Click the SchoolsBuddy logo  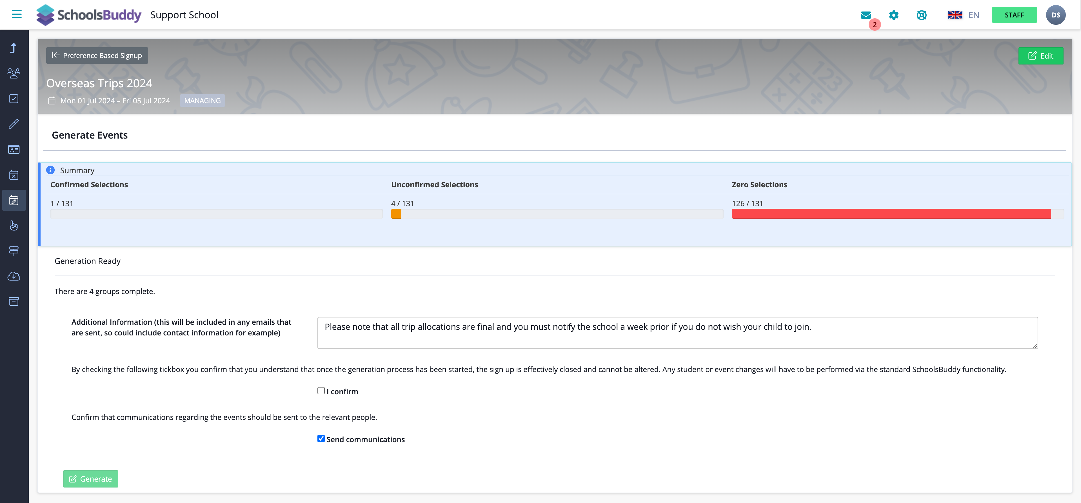[88, 15]
